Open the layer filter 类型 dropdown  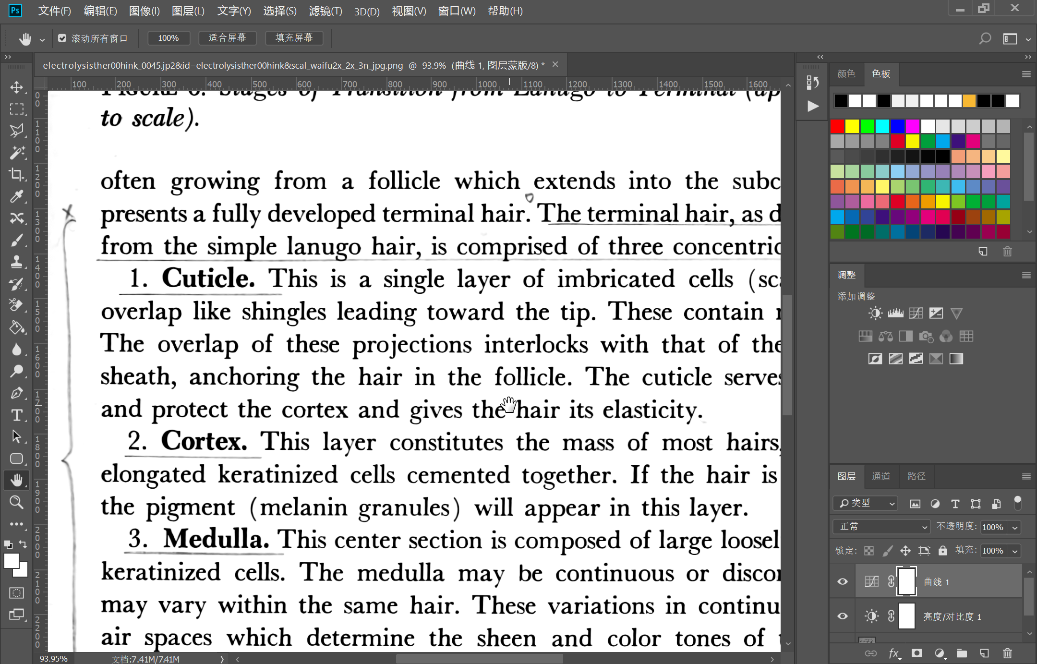tap(866, 503)
